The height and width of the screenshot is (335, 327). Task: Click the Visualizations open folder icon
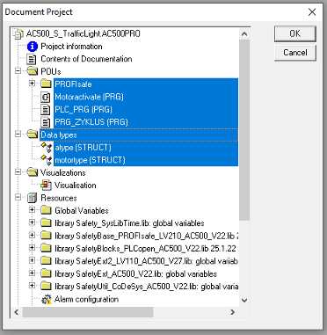click(33, 172)
